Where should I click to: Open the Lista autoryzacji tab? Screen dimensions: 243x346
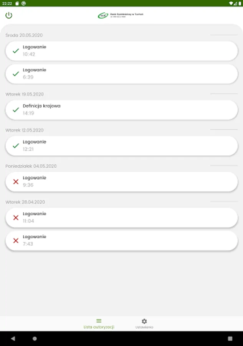click(x=99, y=323)
